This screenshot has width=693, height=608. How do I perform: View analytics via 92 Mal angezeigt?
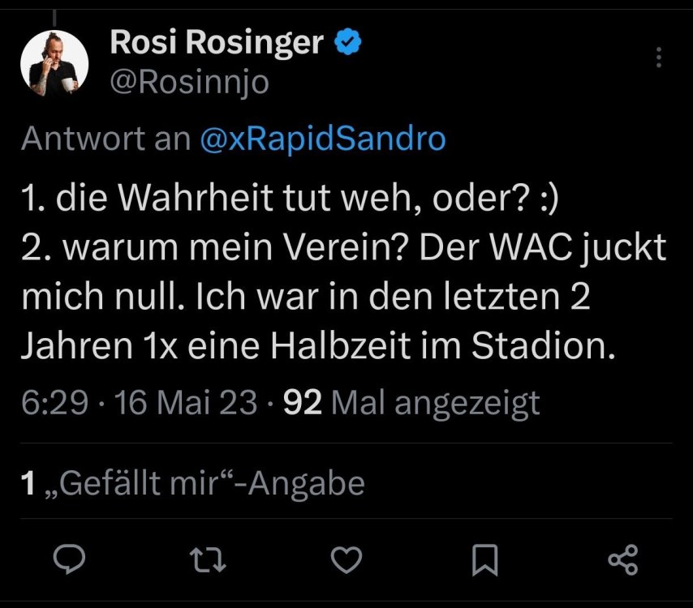(x=411, y=401)
